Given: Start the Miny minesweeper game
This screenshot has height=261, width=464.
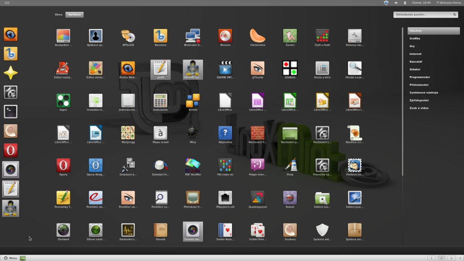Looking at the screenshot, I should tap(193, 135).
